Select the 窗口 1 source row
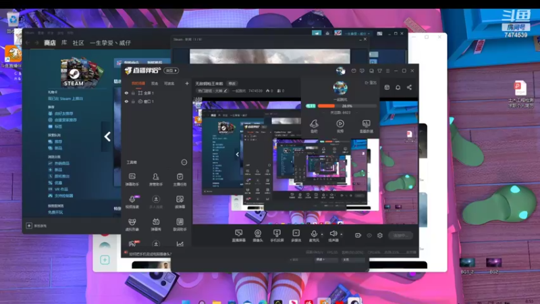This screenshot has width=540, height=304. pos(157,102)
